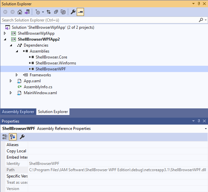The width and height of the screenshot is (208, 192).
Task: Switch views with the solutions and folders icon
Action: tap(27, 12)
